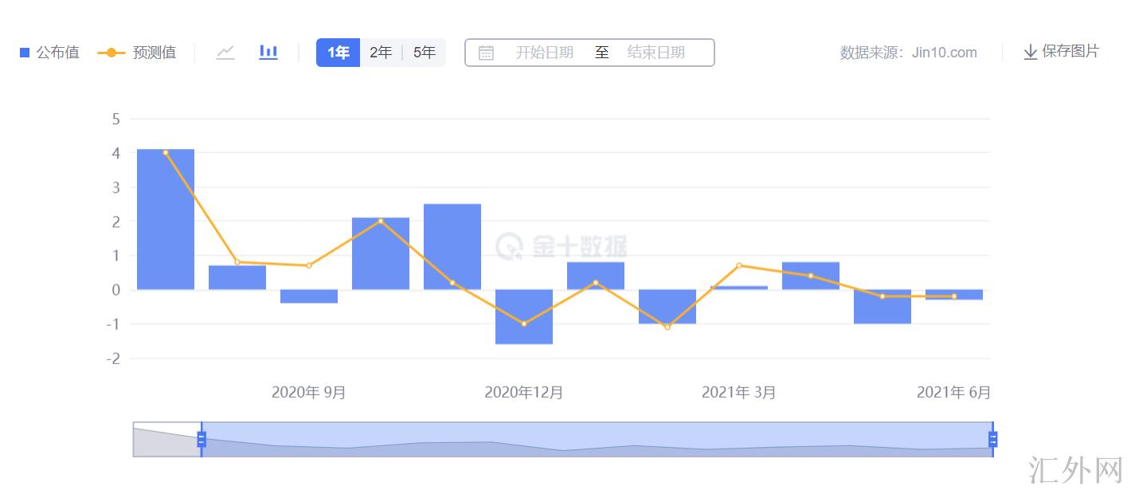Open the 结束日期 date picker
The width and height of the screenshot is (1131, 494).
[656, 53]
